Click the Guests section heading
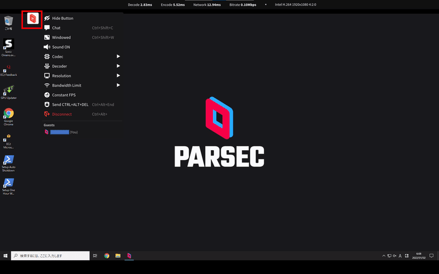Screen dimensions: 439x274 coord(49,125)
